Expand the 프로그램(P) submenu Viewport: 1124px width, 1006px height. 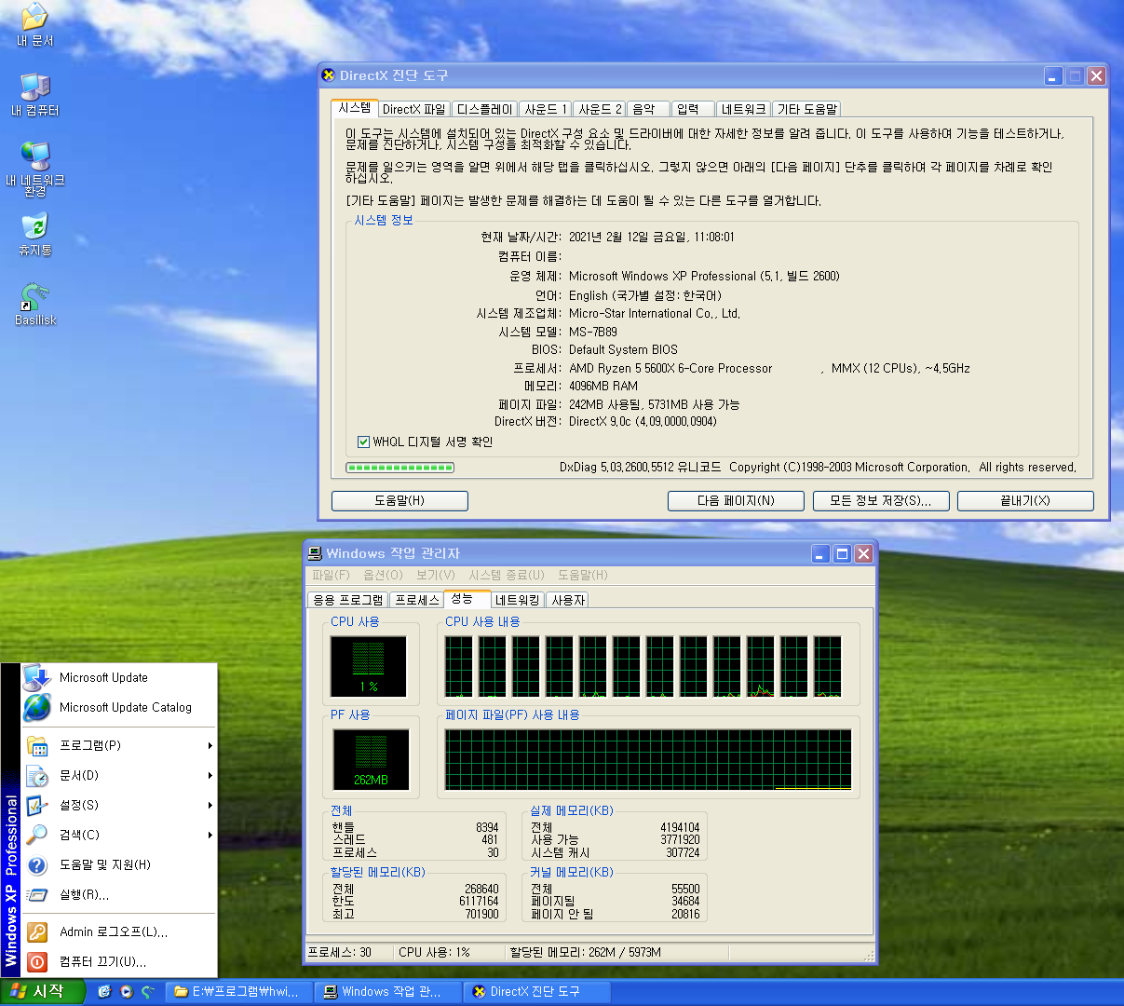pos(119,745)
